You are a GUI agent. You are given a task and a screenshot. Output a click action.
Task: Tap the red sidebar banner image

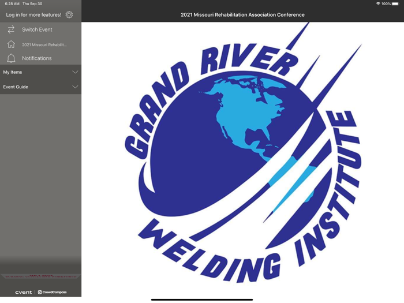[41, 276]
